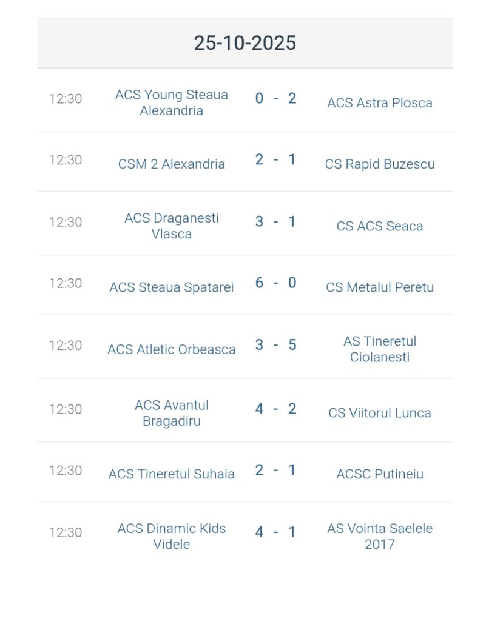Open ACS Steaua Spatarei team page
The image size is (486, 621).
pos(172,287)
